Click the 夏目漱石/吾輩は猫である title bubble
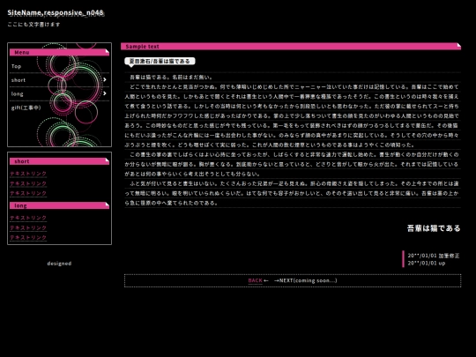476x357 pixels. pos(160,61)
